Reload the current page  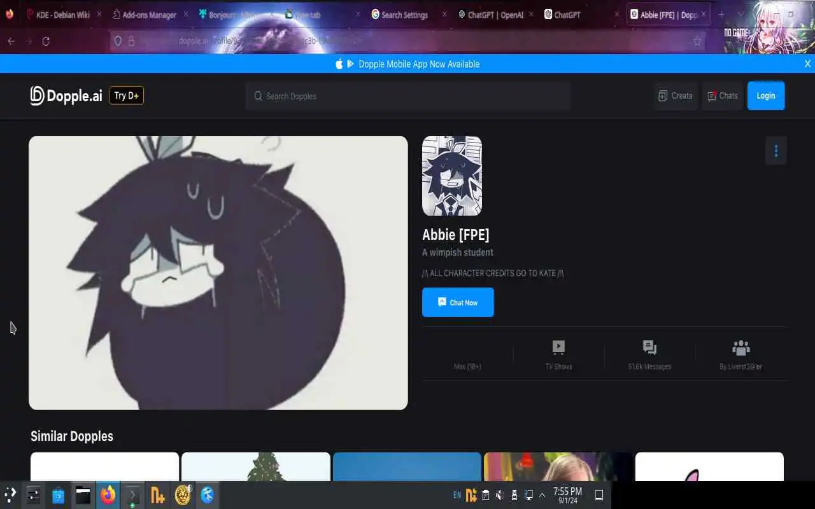[46, 41]
